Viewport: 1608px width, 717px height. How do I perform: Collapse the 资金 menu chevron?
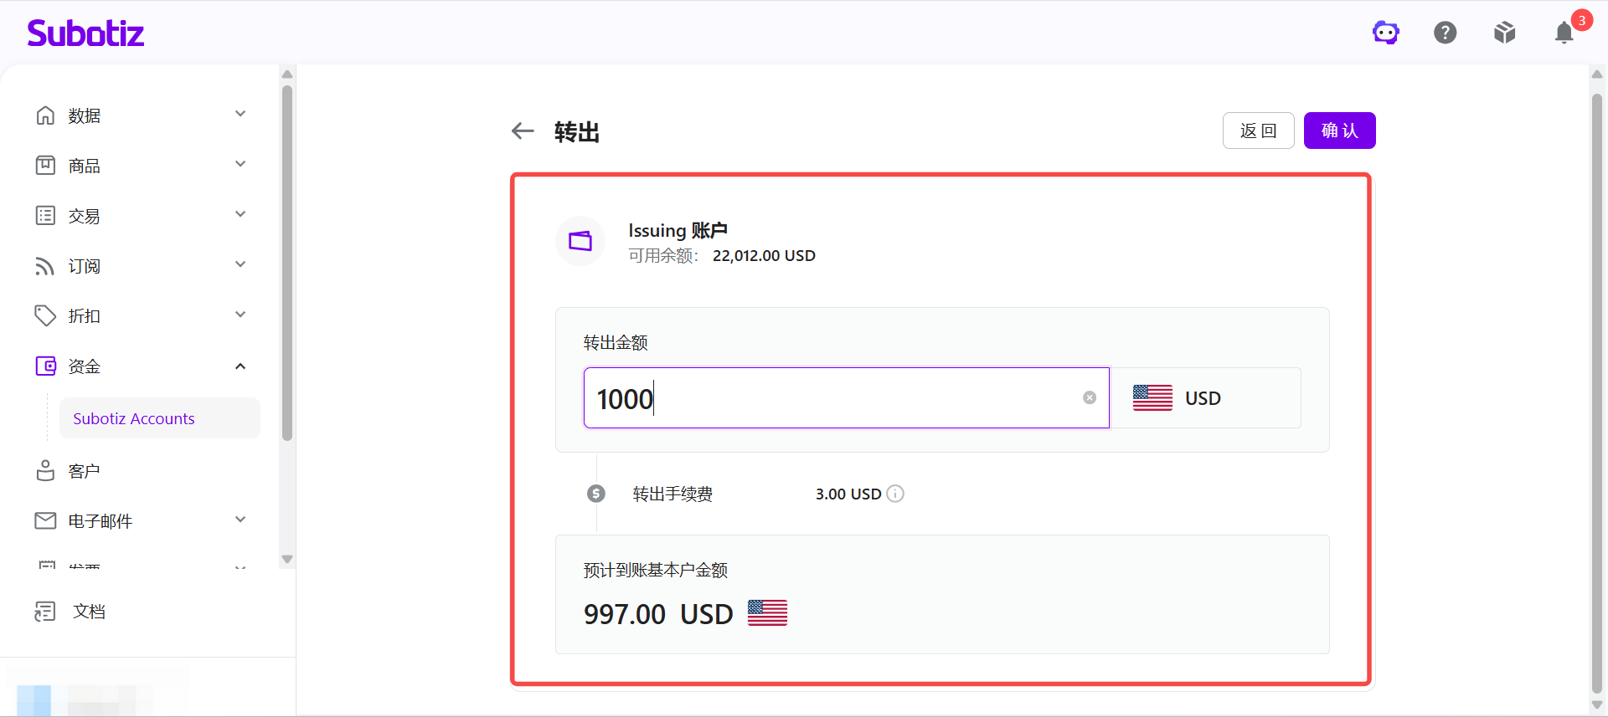[240, 366]
